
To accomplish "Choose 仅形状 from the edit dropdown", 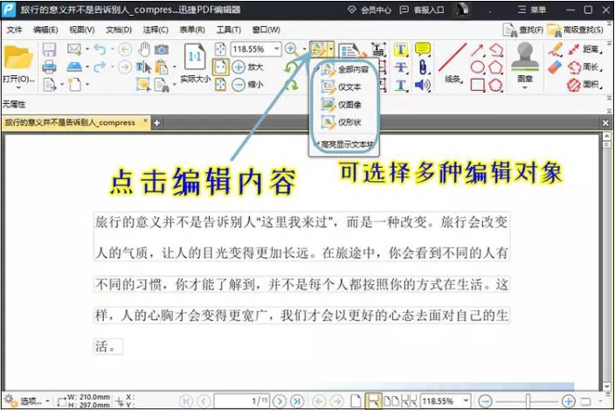I will [x=342, y=122].
